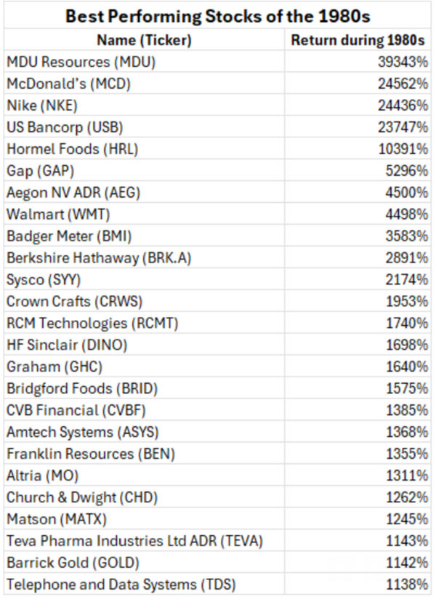Click the 4500% return value
Image resolution: width=436 pixels, height=602 pixels.
408,193
